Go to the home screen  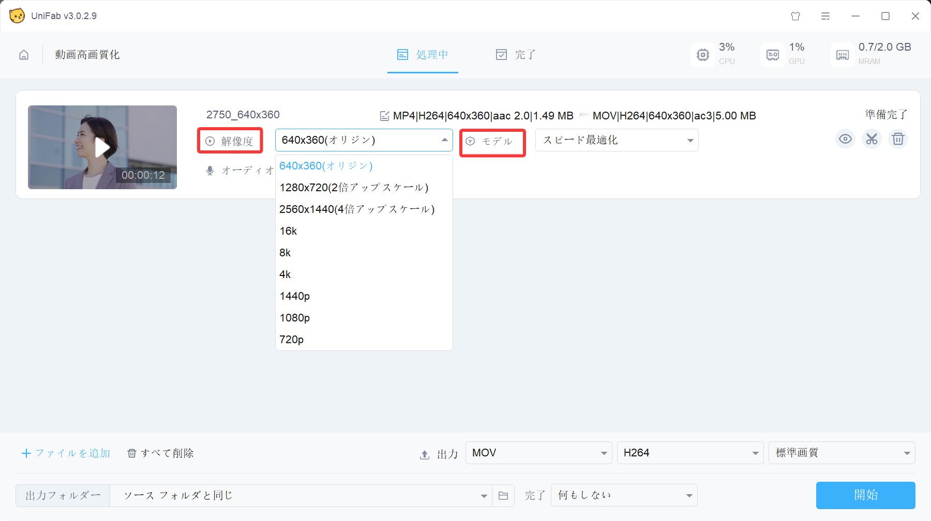tap(23, 54)
